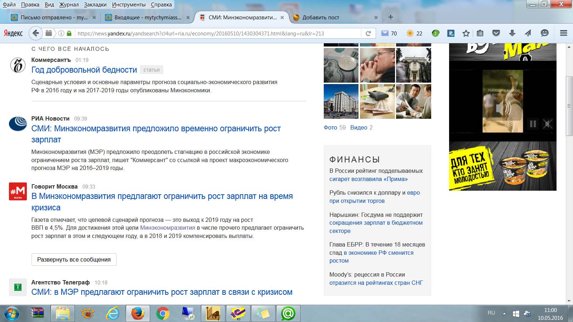The image size is (573, 322).
Task: Click the coin photo thumbnail
Action: point(341,65)
